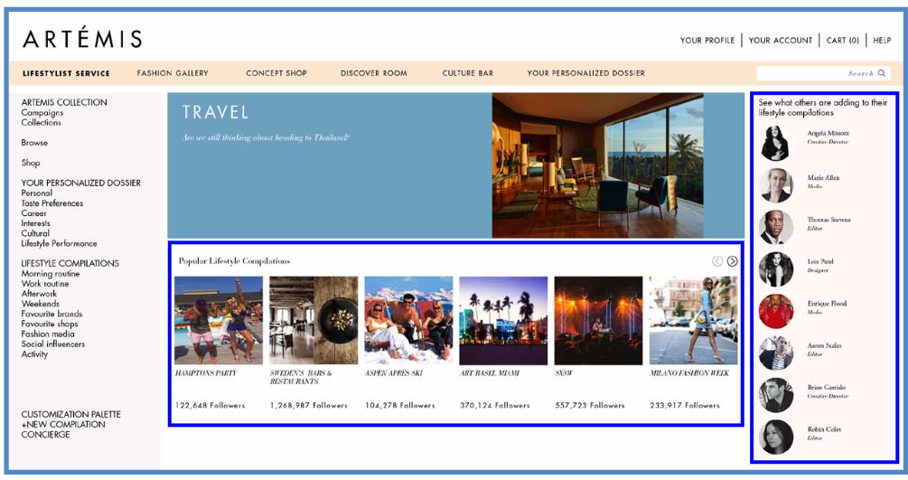This screenshot has width=908, height=480.
Task: Open Customization Palette
Action: point(70,415)
